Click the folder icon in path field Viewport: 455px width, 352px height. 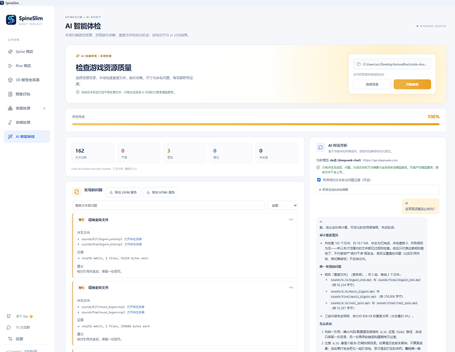[359, 64]
